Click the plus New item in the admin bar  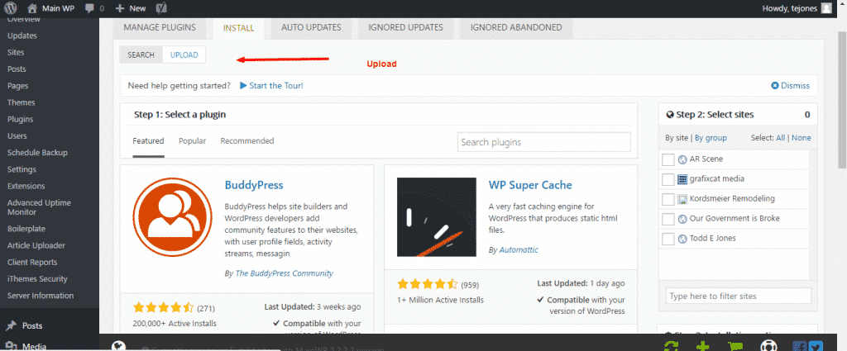(x=131, y=8)
